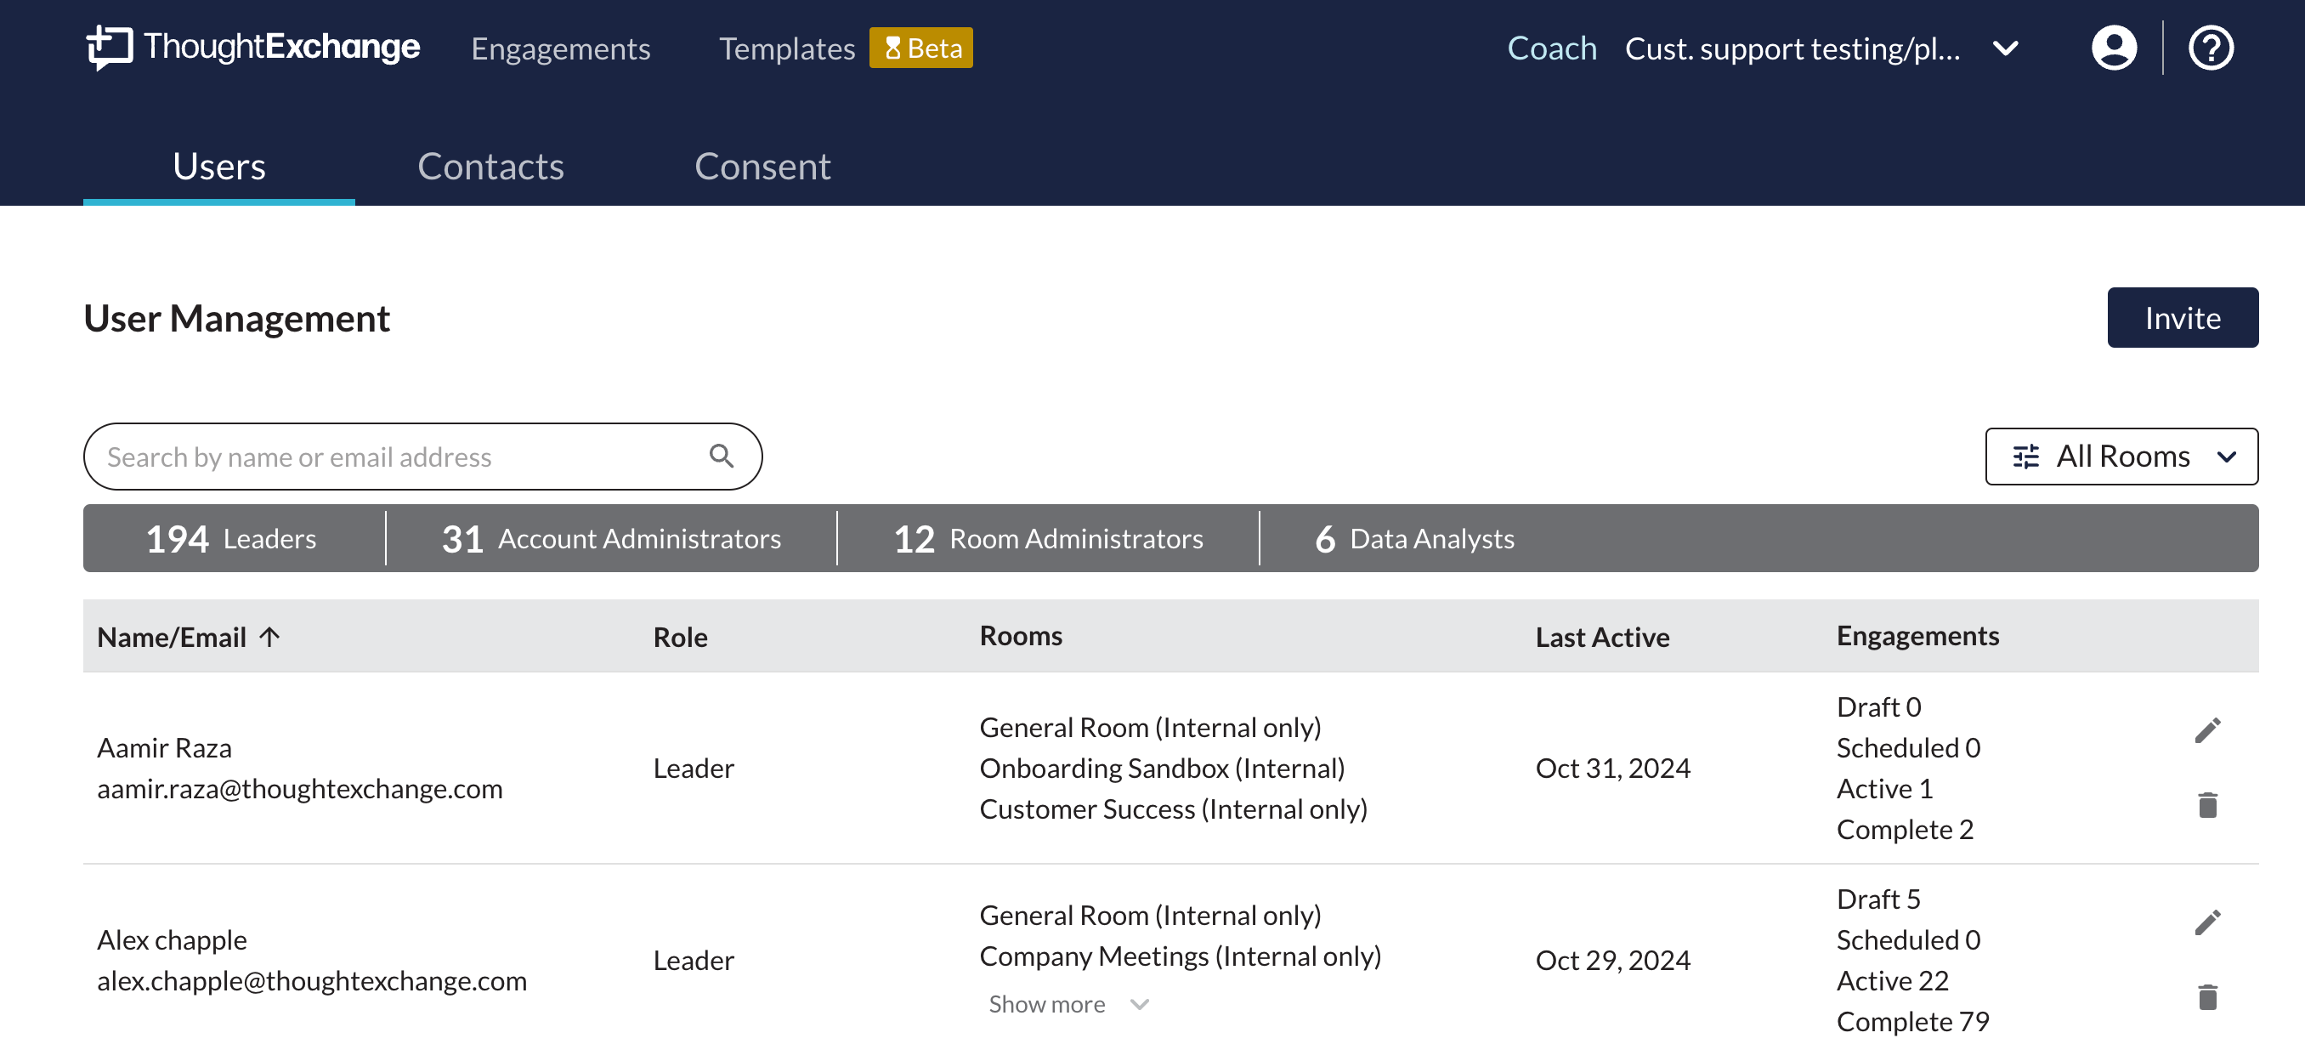
Task: Filter by 31 Account Administrators
Action: [x=611, y=539]
